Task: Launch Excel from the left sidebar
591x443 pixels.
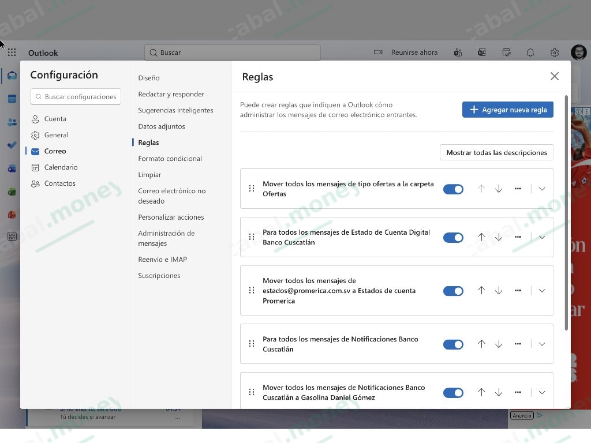Action: click(12, 193)
